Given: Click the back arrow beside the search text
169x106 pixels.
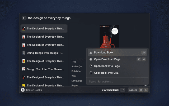Looking at the screenshot, I should pyautogui.click(x=24, y=18).
